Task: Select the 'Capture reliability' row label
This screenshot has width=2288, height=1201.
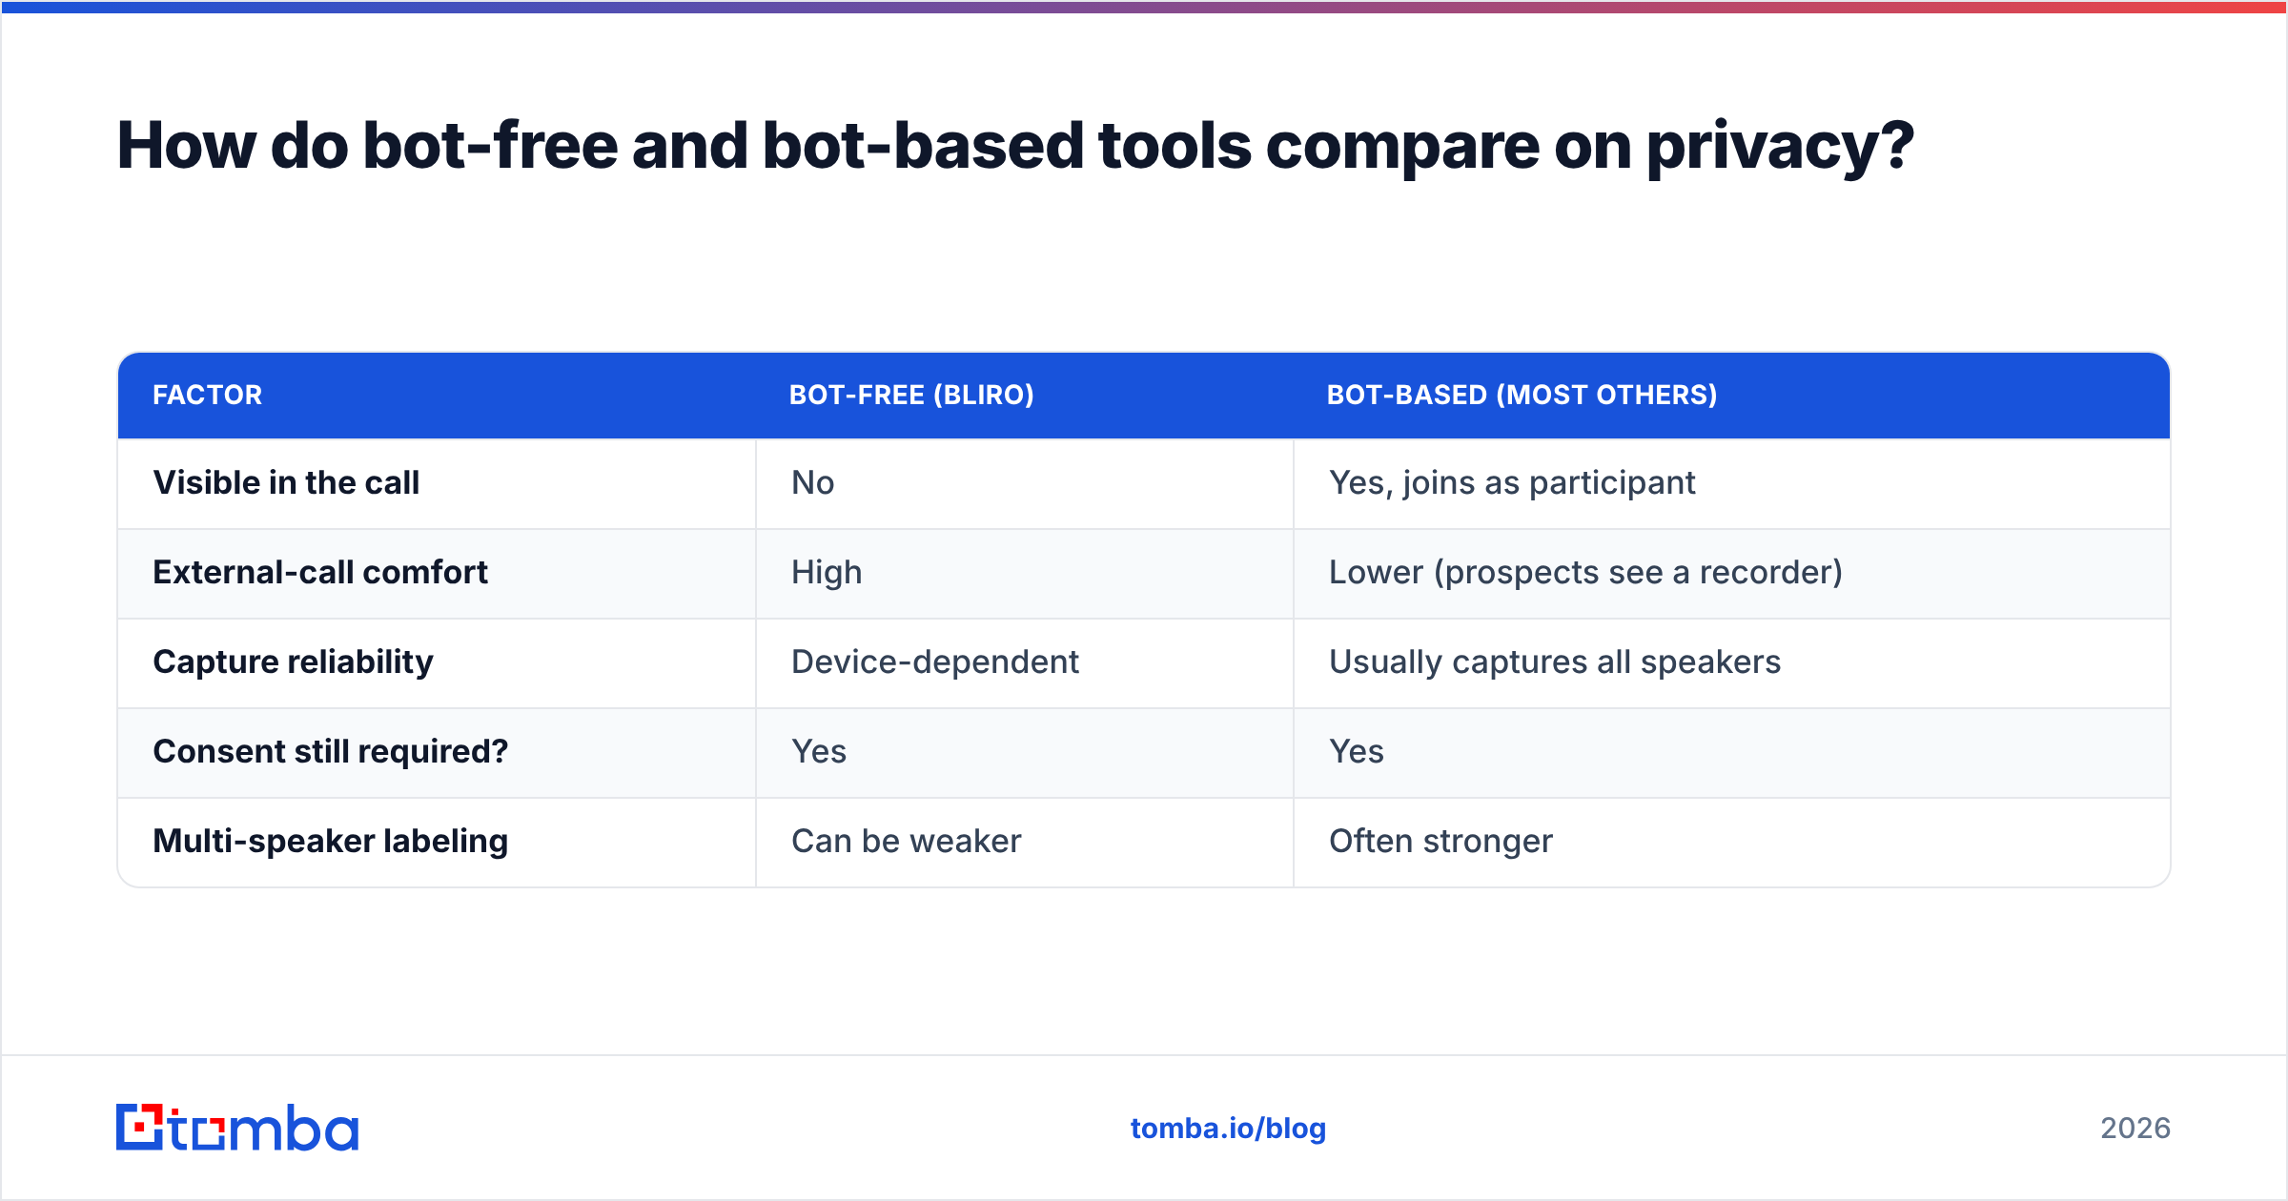Action: [x=293, y=662]
